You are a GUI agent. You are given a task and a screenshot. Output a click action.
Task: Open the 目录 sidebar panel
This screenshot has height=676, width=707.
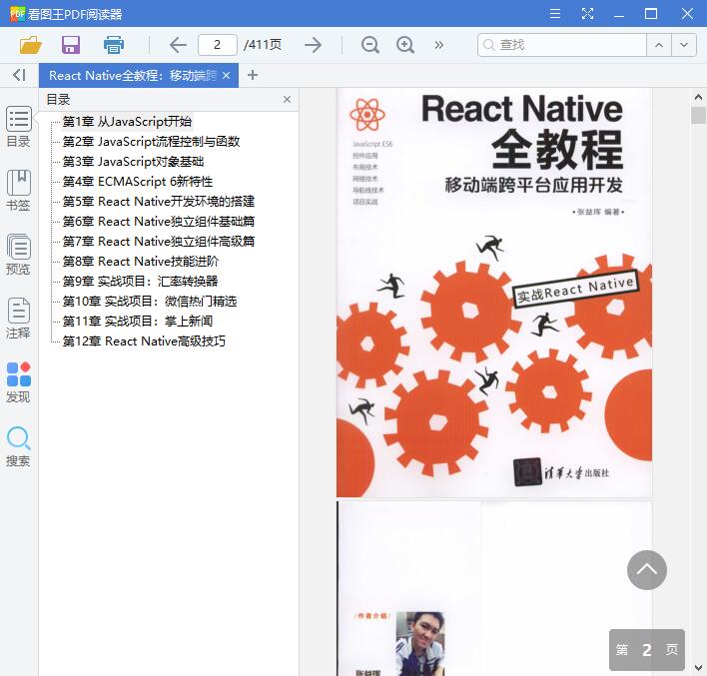coord(19,127)
